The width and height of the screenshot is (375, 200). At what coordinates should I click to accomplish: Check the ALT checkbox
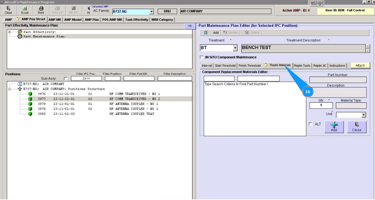[310, 124]
